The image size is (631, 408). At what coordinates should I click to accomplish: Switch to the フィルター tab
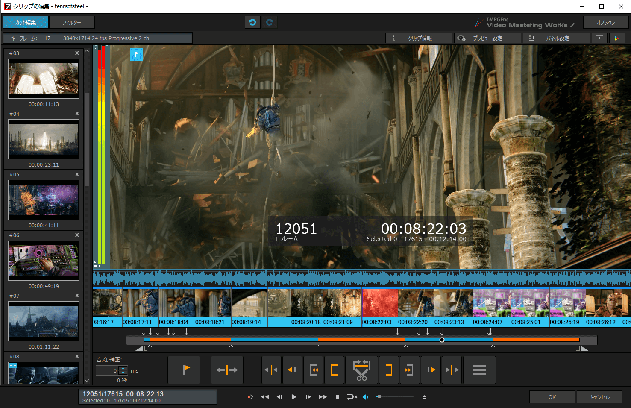click(72, 22)
